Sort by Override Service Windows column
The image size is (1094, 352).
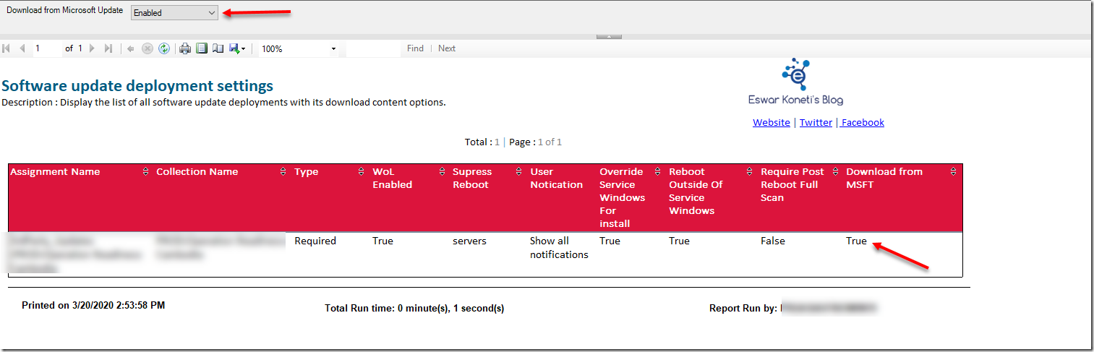pos(657,171)
